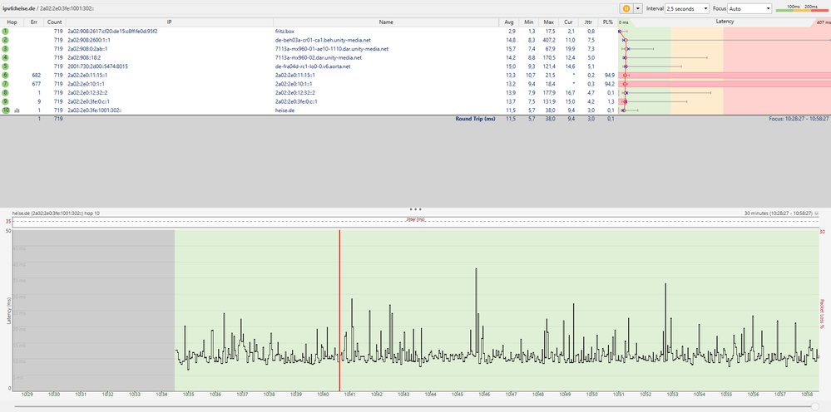The height and width of the screenshot is (412, 831).
Task: Click the hop 9 green circle icon
Action: coord(5,101)
